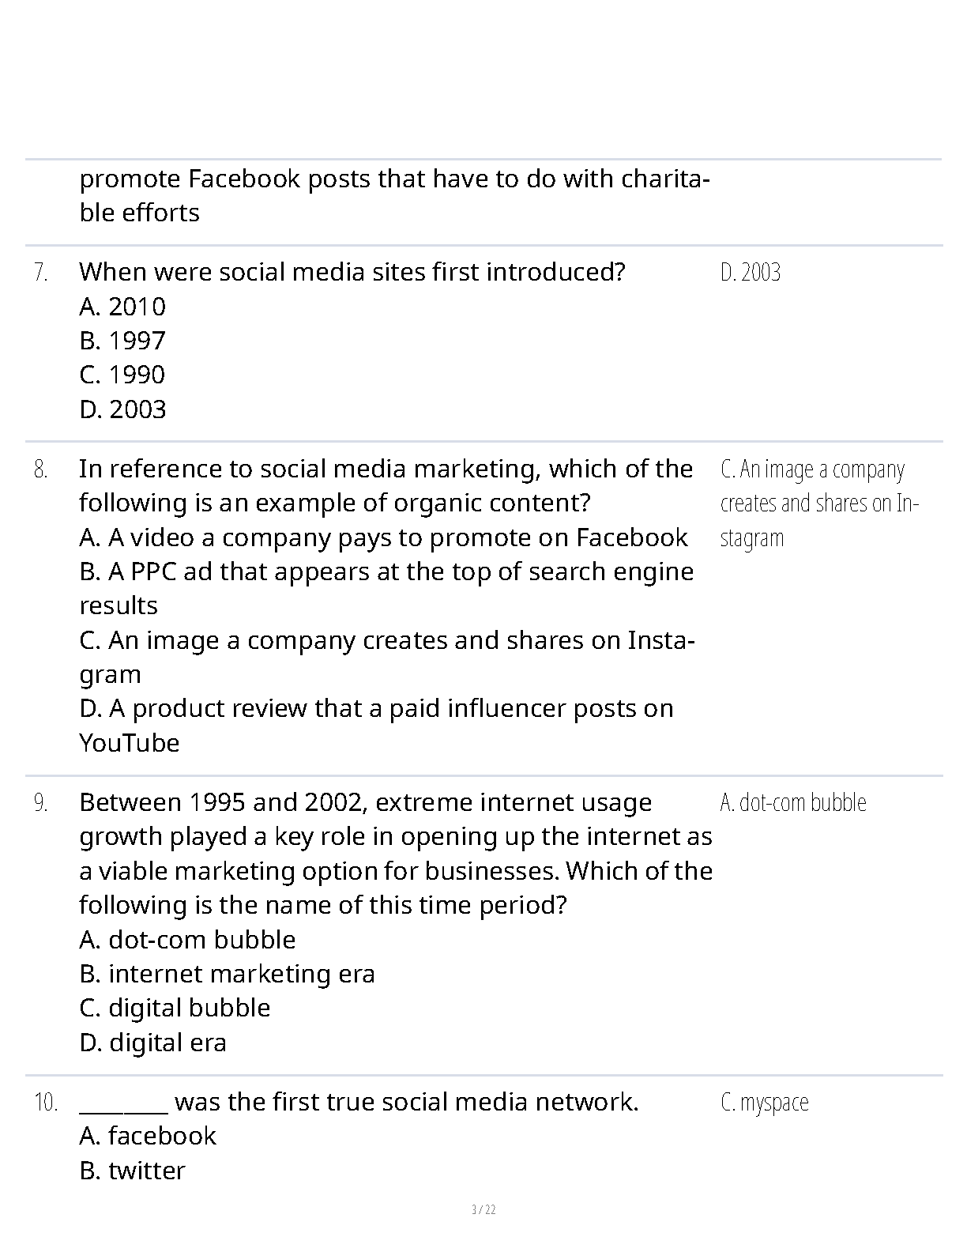This screenshot has height=1252, width=967.
Task: Click answer option 'A. 2010'
Action: tap(122, 307)
